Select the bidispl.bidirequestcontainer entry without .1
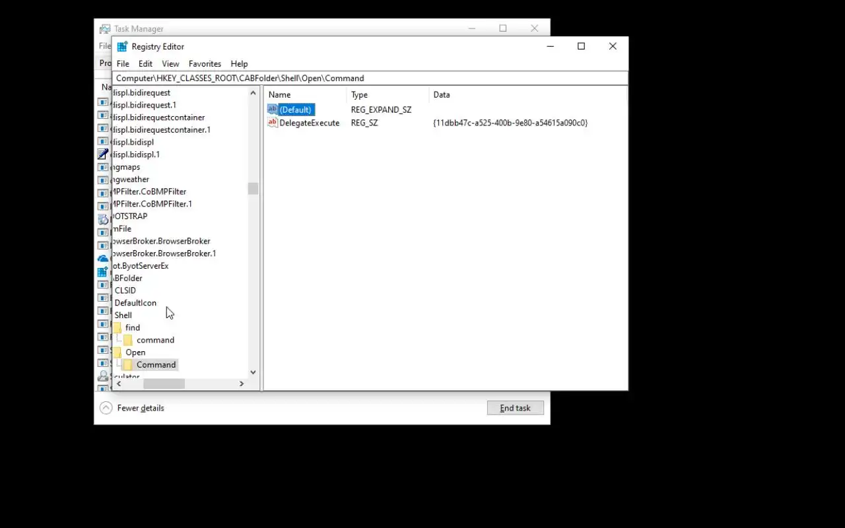The width and height of the screenshot is (845, 528). point(159,117)
